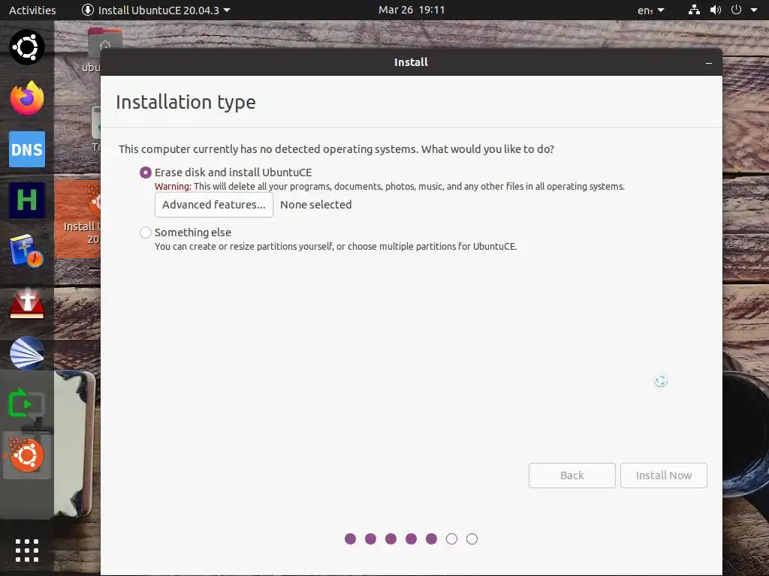Image resolution: width=769 pixels, height=576 pixels.
Task: Launch the blue Bible book app in the dock
Action: coord(27,250)
